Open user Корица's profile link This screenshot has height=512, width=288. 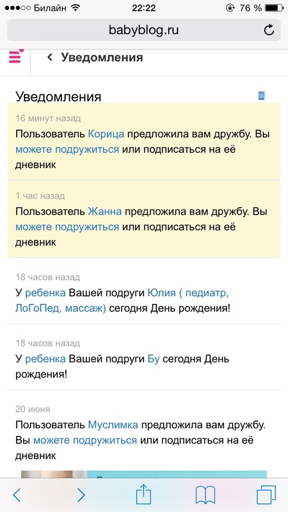tap(106, 134)
